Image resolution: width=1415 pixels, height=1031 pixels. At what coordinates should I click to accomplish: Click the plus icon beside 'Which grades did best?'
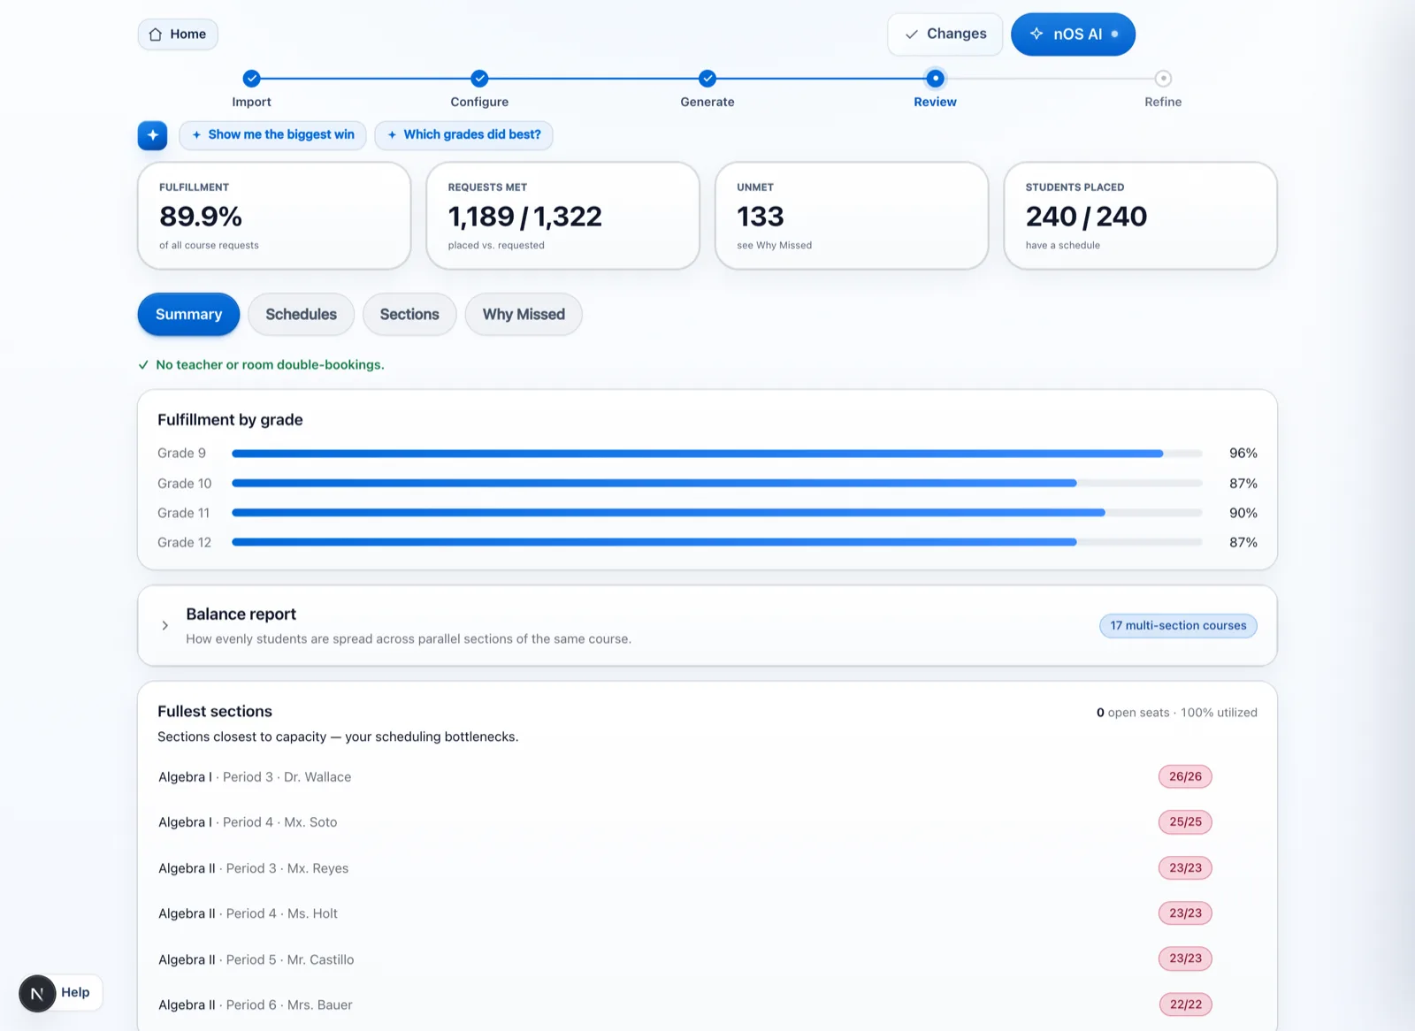tap(392, 135)
